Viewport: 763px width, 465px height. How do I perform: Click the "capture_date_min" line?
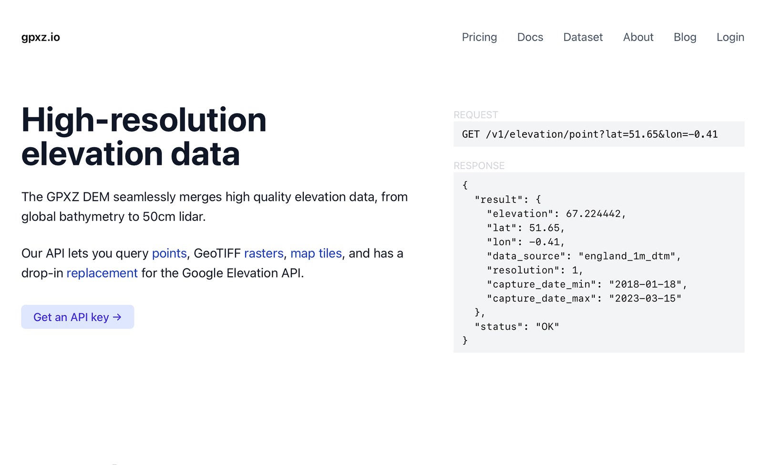(587, 284)
